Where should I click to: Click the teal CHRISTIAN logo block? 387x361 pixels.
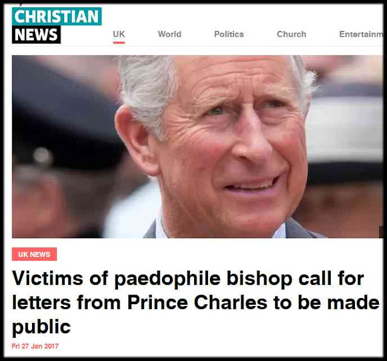pyautogui.click(x=56, y=16)
